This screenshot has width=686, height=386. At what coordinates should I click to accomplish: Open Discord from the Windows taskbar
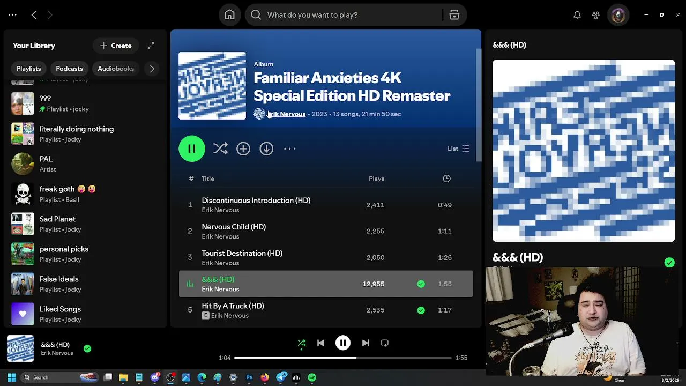pyautogui.click(x=155, y=377)
